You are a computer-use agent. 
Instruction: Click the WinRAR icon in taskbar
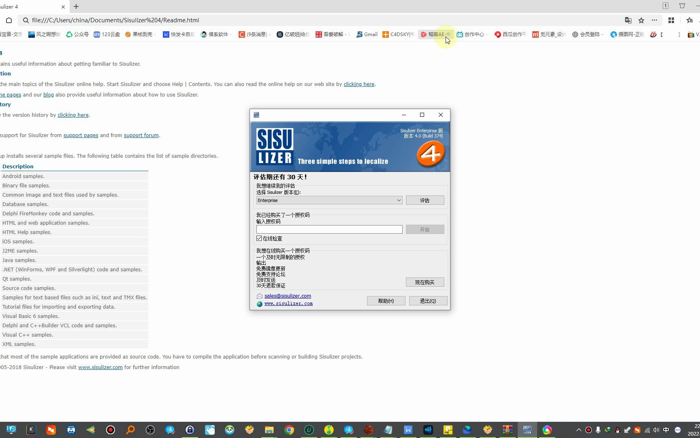507,430
